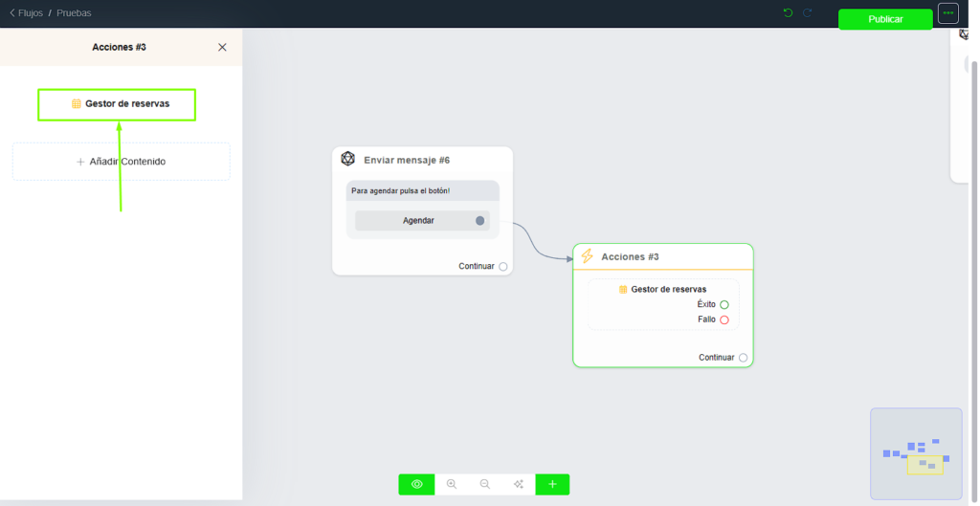The image size is (980, 506).
Task: Click the lightning icon on Acciones #3
Action: click(588, 256)
